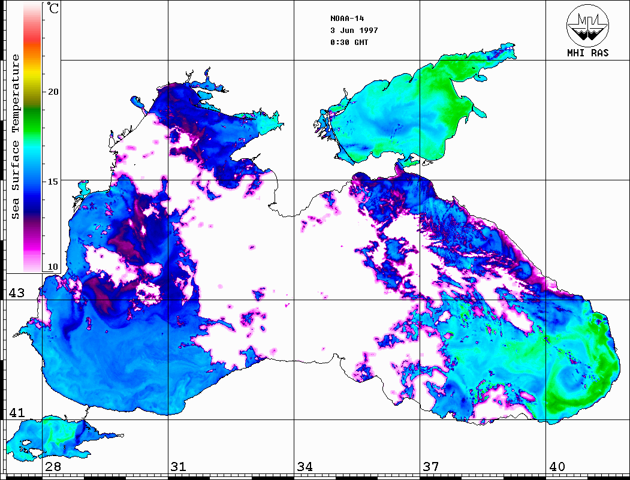
Task: Click the latitude label 43
Action: coord(16,293)
